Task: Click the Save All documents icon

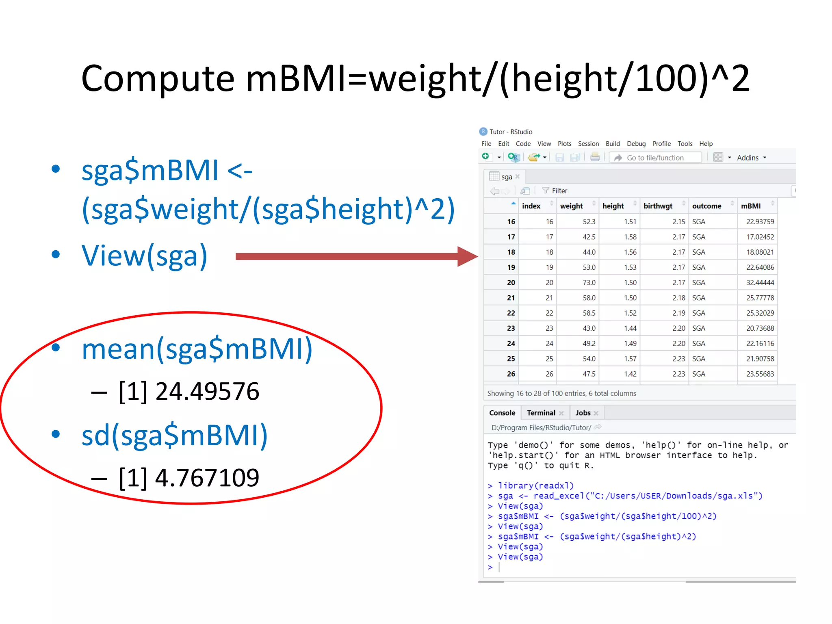Action: click(575, 157)
